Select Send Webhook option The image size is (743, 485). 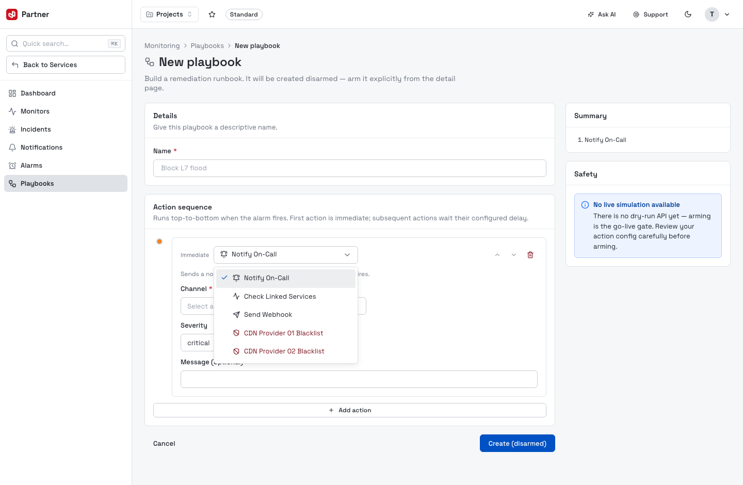tap(286, 315)
